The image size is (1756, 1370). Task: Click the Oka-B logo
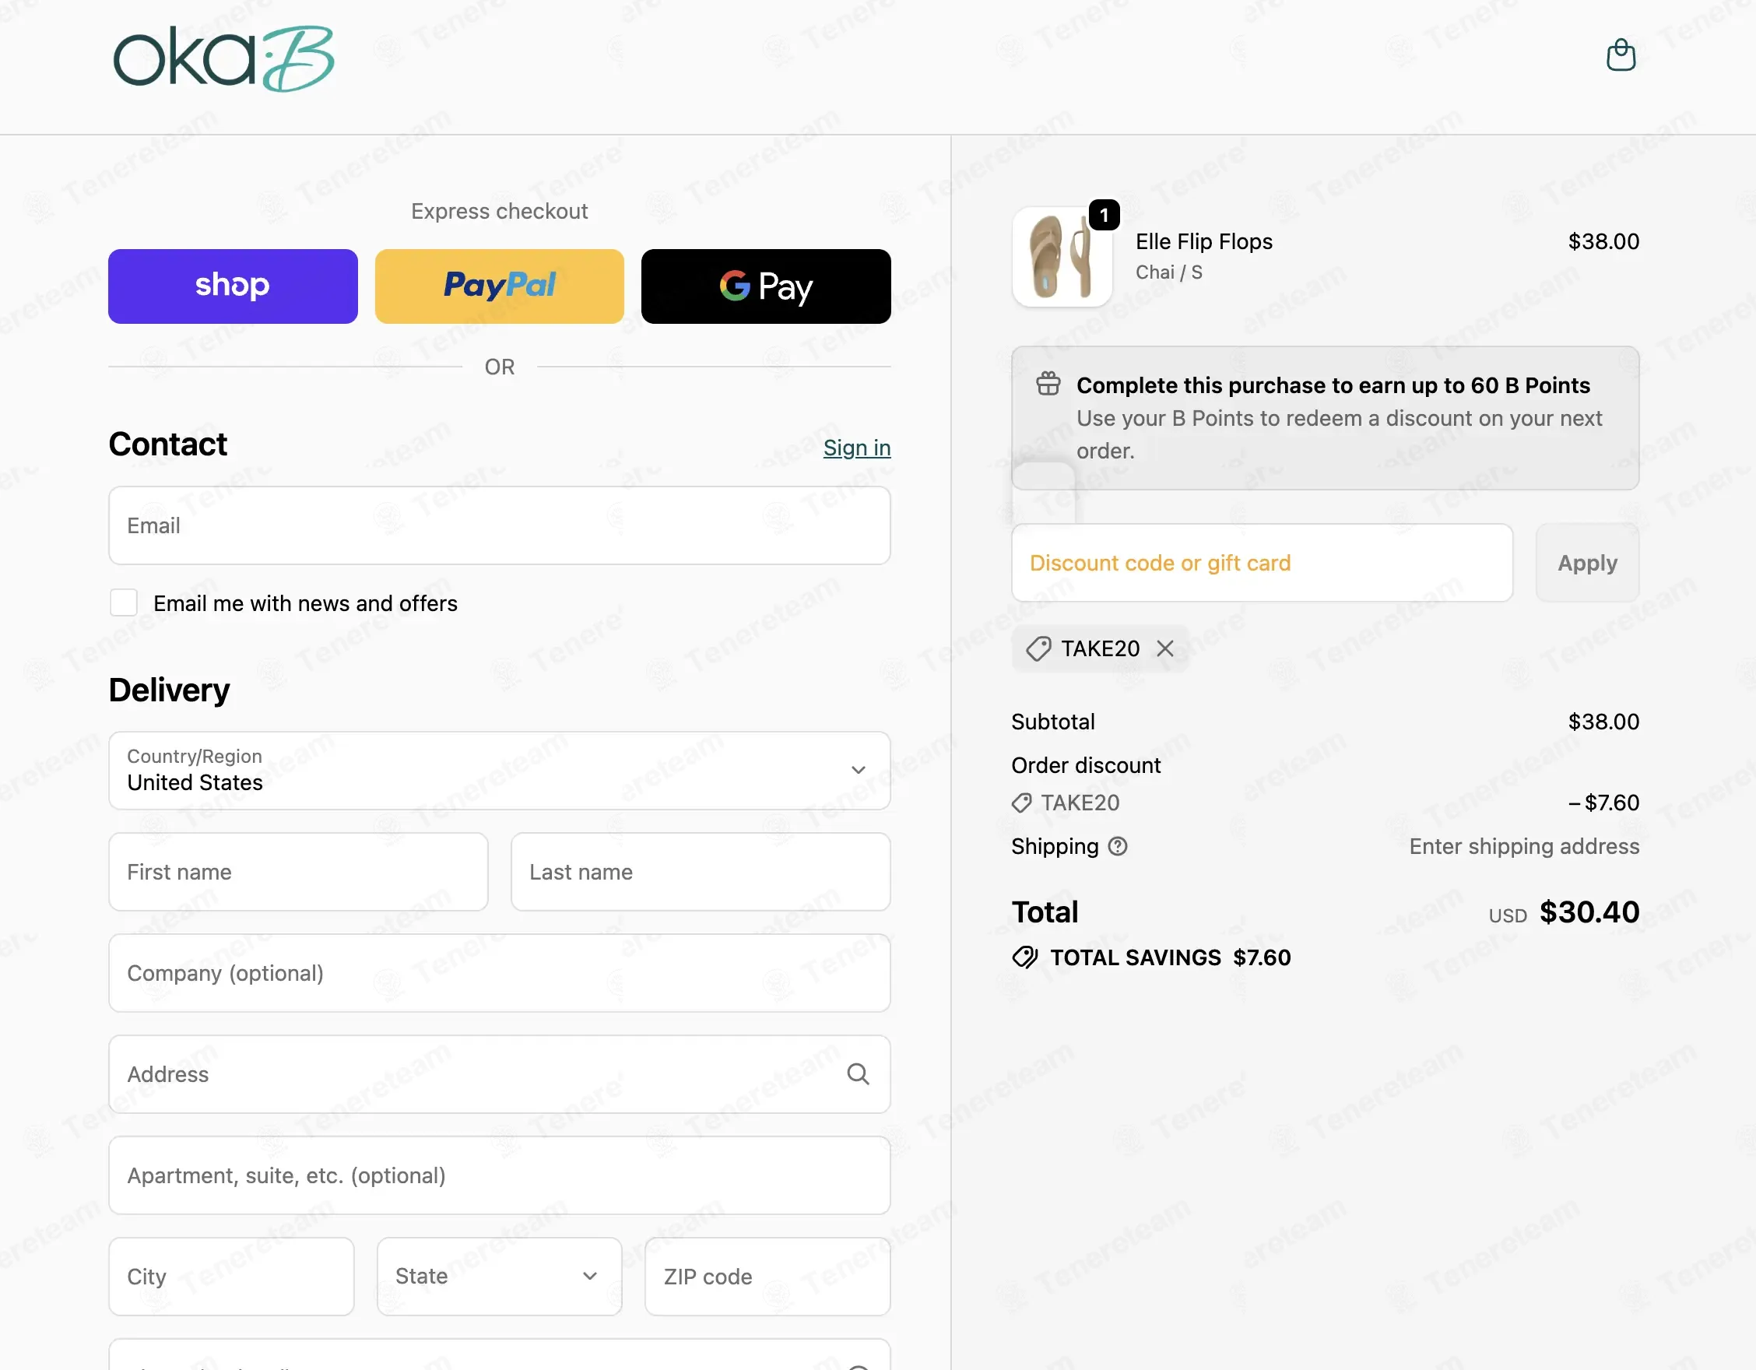coord(223,58)
